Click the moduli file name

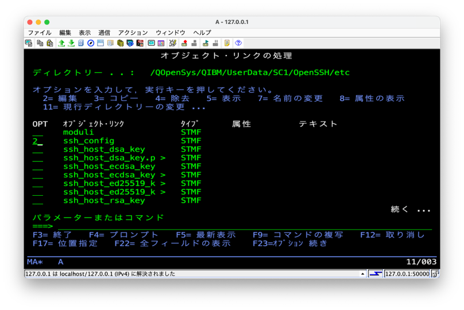(79, 132)
